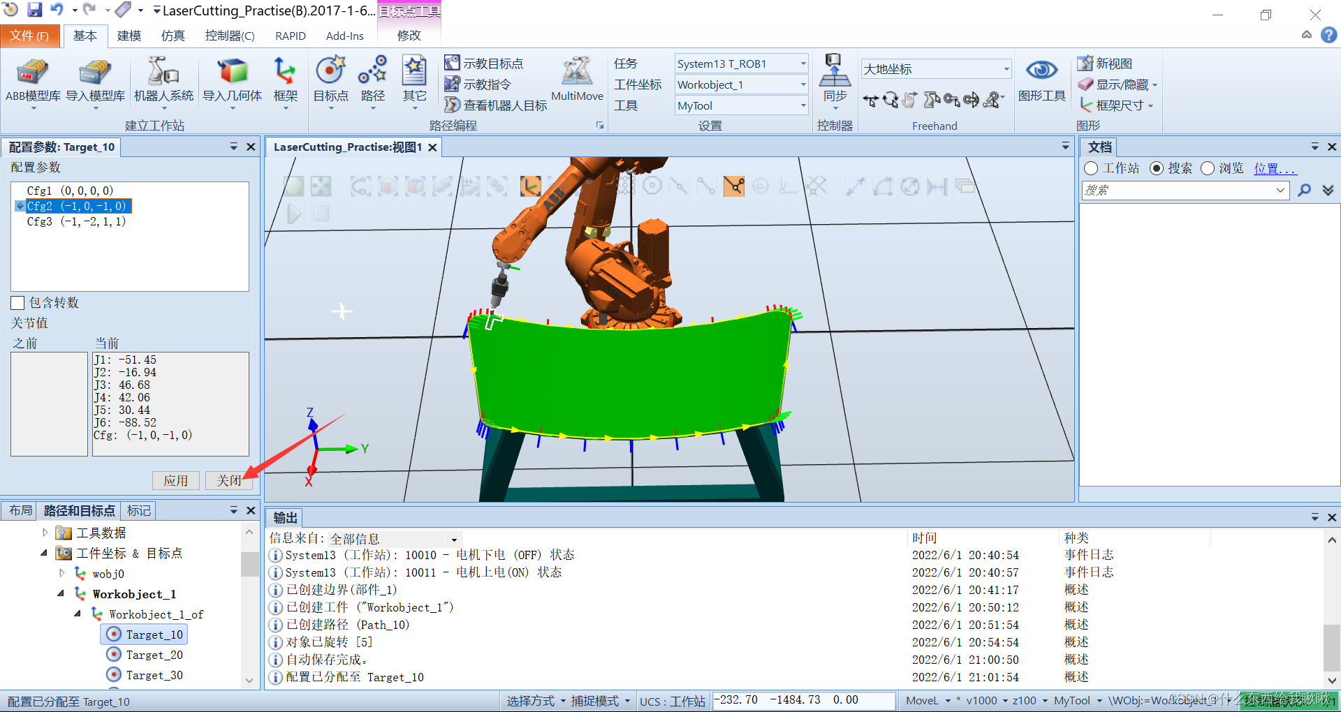
Task: Click 查看机器人目标 view robot target
Action: (x=496, y=105)
